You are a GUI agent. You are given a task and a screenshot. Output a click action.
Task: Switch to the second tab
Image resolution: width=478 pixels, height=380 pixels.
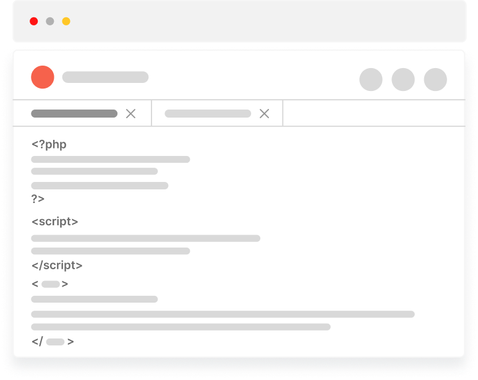208,113
